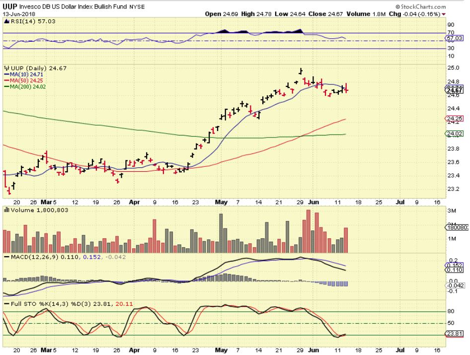Click the Jul label on the price chart date axis
This screenshot has height=355, width=470.
tap(400, 202)
